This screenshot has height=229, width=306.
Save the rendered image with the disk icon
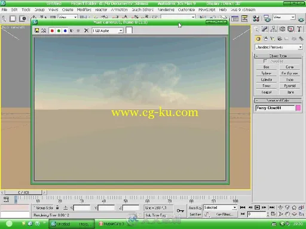pos(36,30)
